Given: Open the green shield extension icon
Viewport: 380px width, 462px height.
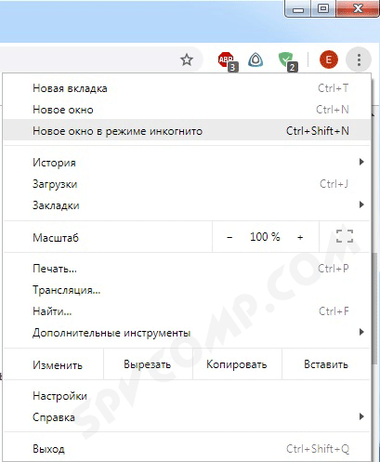Looking at the screenshot, I should pyautogui.click(x=288, y=61).
